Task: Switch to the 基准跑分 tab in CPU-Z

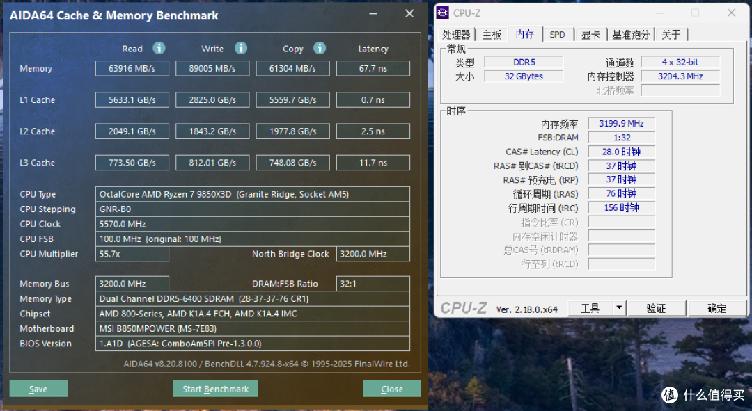Action: [x=631, y=35]
